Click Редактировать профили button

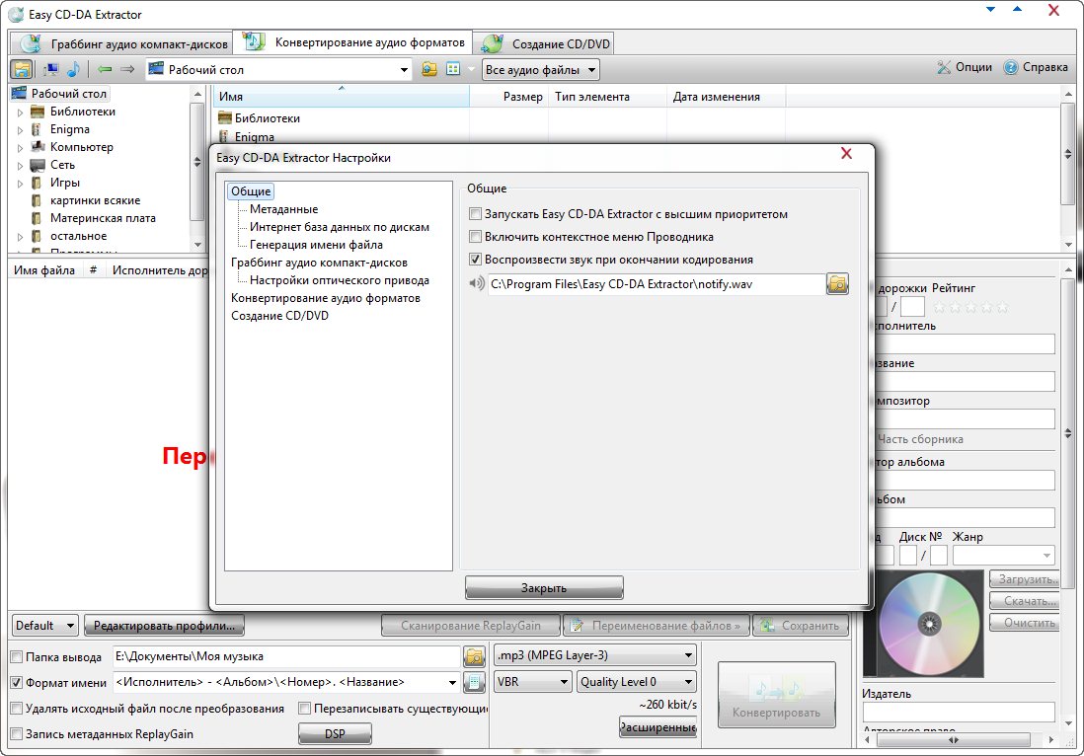coord(164,626)
